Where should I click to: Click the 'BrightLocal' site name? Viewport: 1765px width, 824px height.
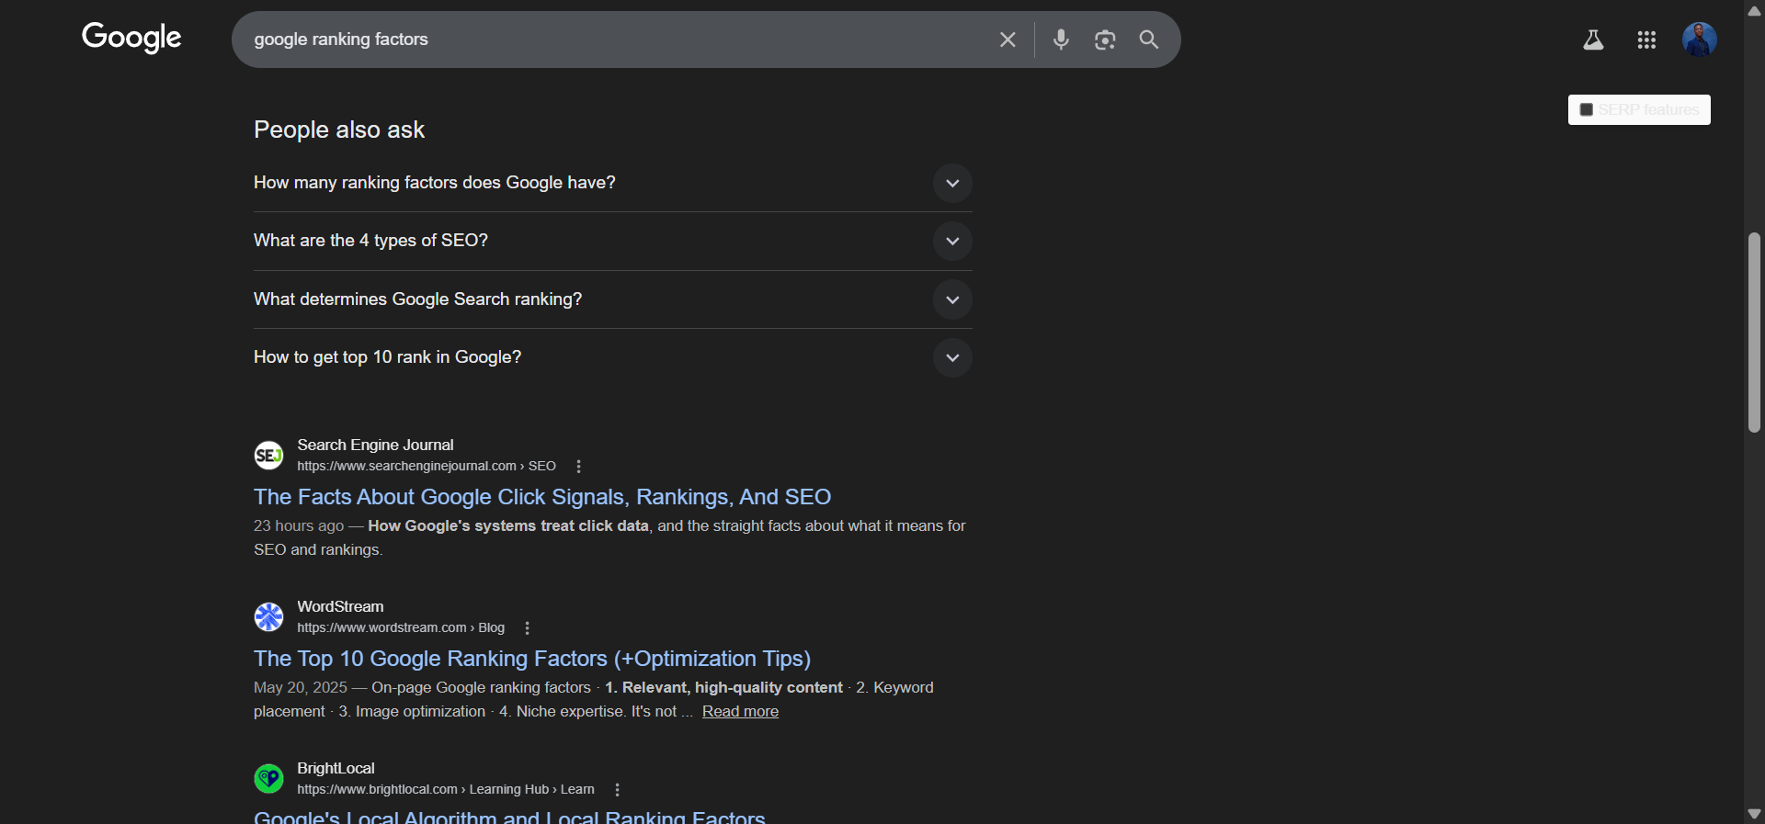(x=336, y=769)
